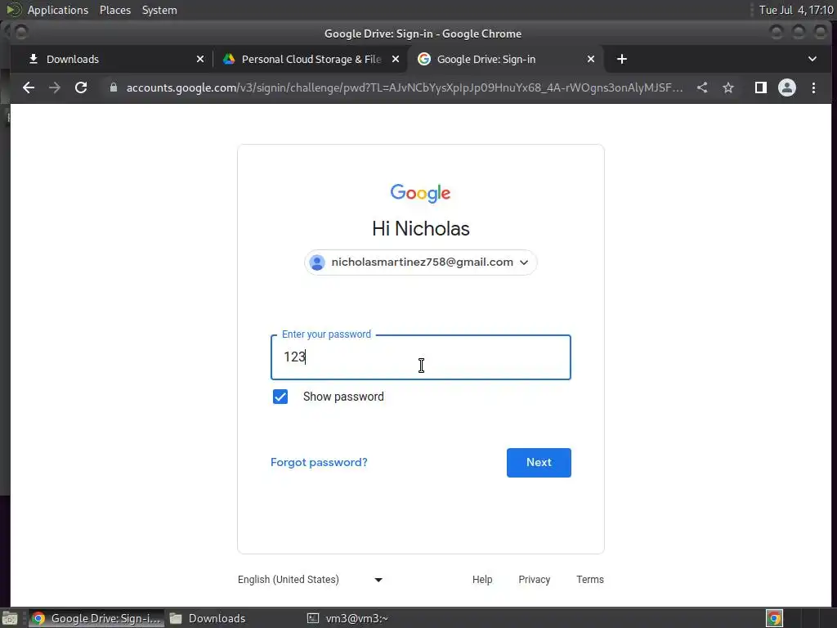The height and width of the screenshot is (628, 837).
Task: Reload the sign-in page
Action: 81,87
